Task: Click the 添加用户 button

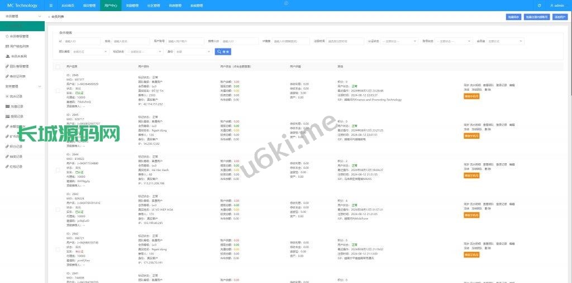Action: point(560,17)
